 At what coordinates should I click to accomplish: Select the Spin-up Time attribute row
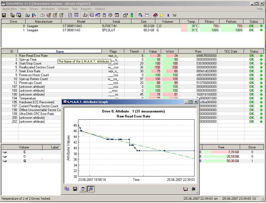tap(132, 60)
